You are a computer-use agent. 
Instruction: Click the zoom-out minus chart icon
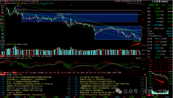140,3
